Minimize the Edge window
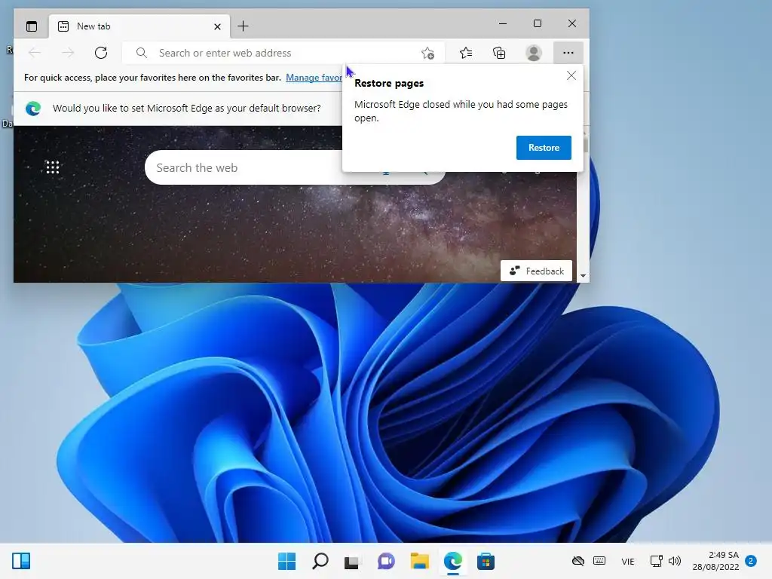Viewport: 772px width, 579px height. 503,23
